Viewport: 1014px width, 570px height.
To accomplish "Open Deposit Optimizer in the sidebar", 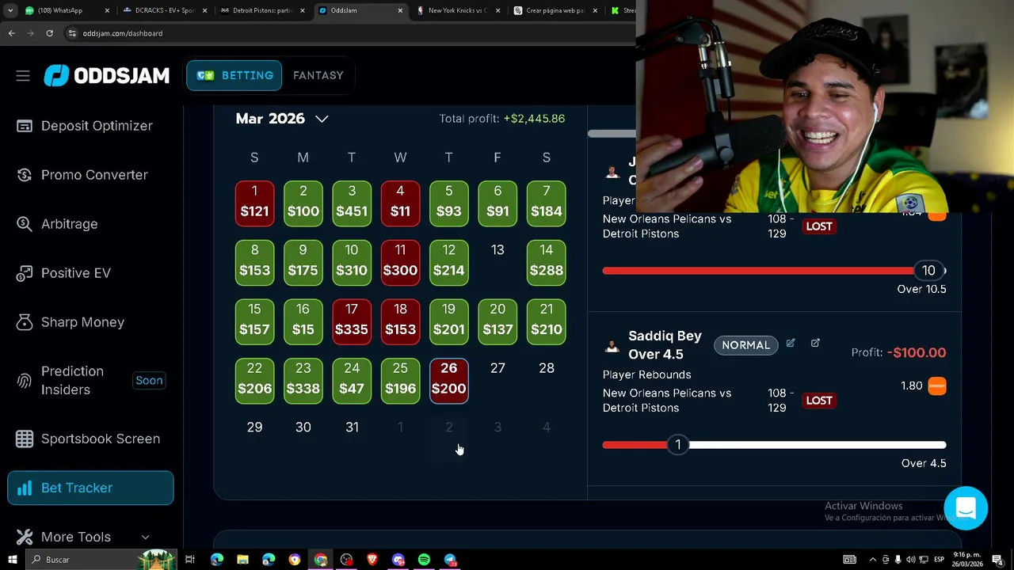I will point(90,126).
